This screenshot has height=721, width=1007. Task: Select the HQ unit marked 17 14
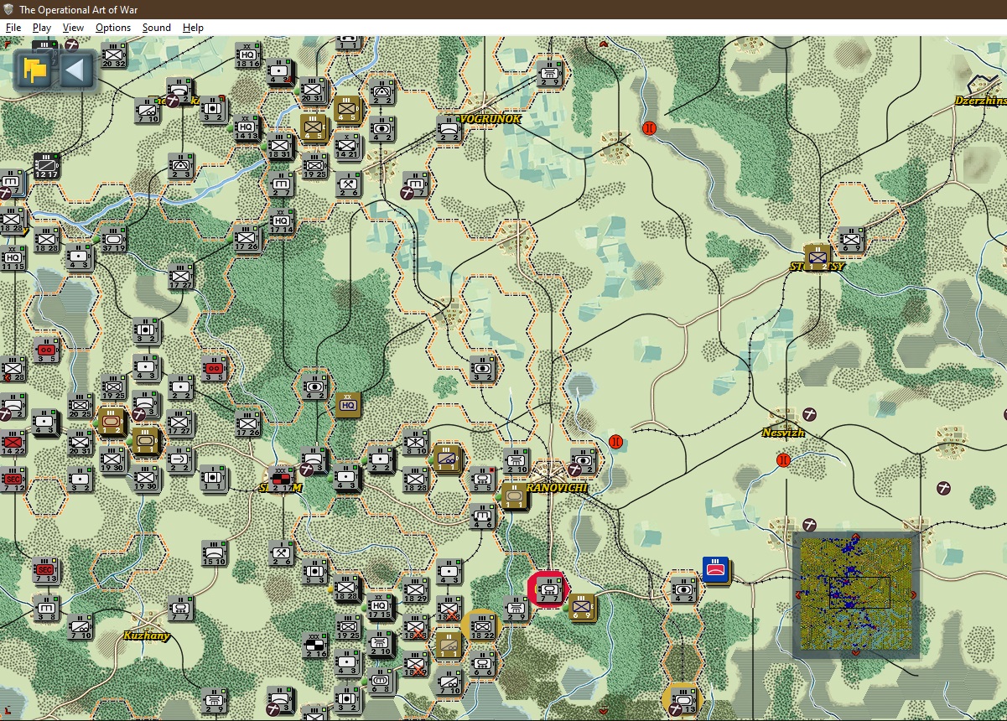coord(282,222)
